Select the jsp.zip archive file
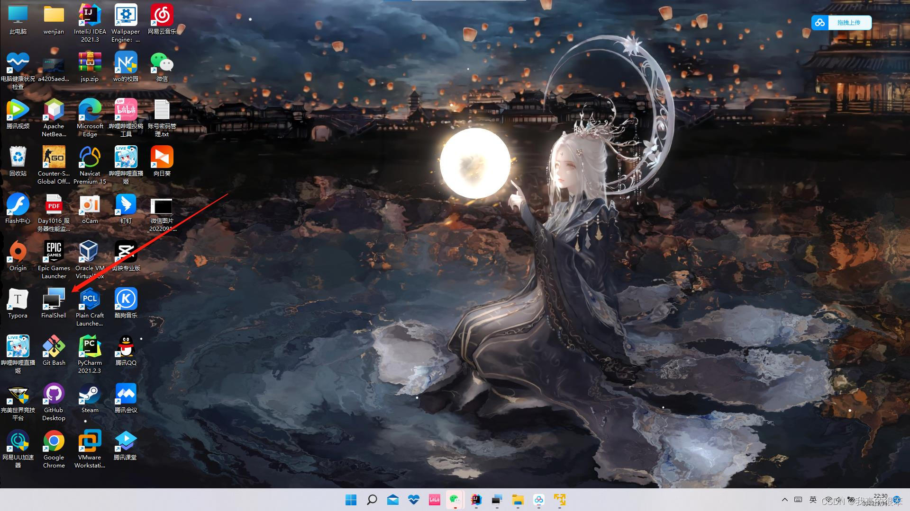The width and height of the screenshot is (910, 511). 90,68
